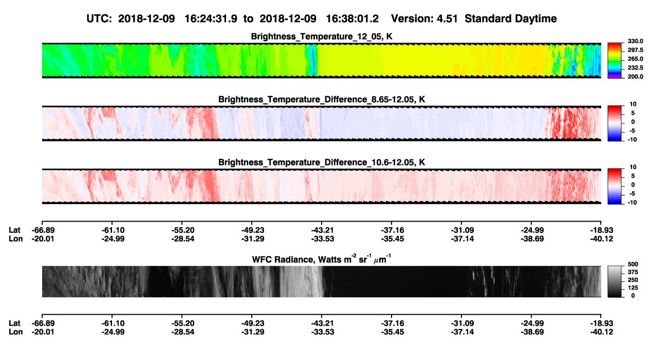Screen dimensions: 668x343
Task: Click the 12.05 brightness temperature image strip
Action: click(x=321, y=60)
